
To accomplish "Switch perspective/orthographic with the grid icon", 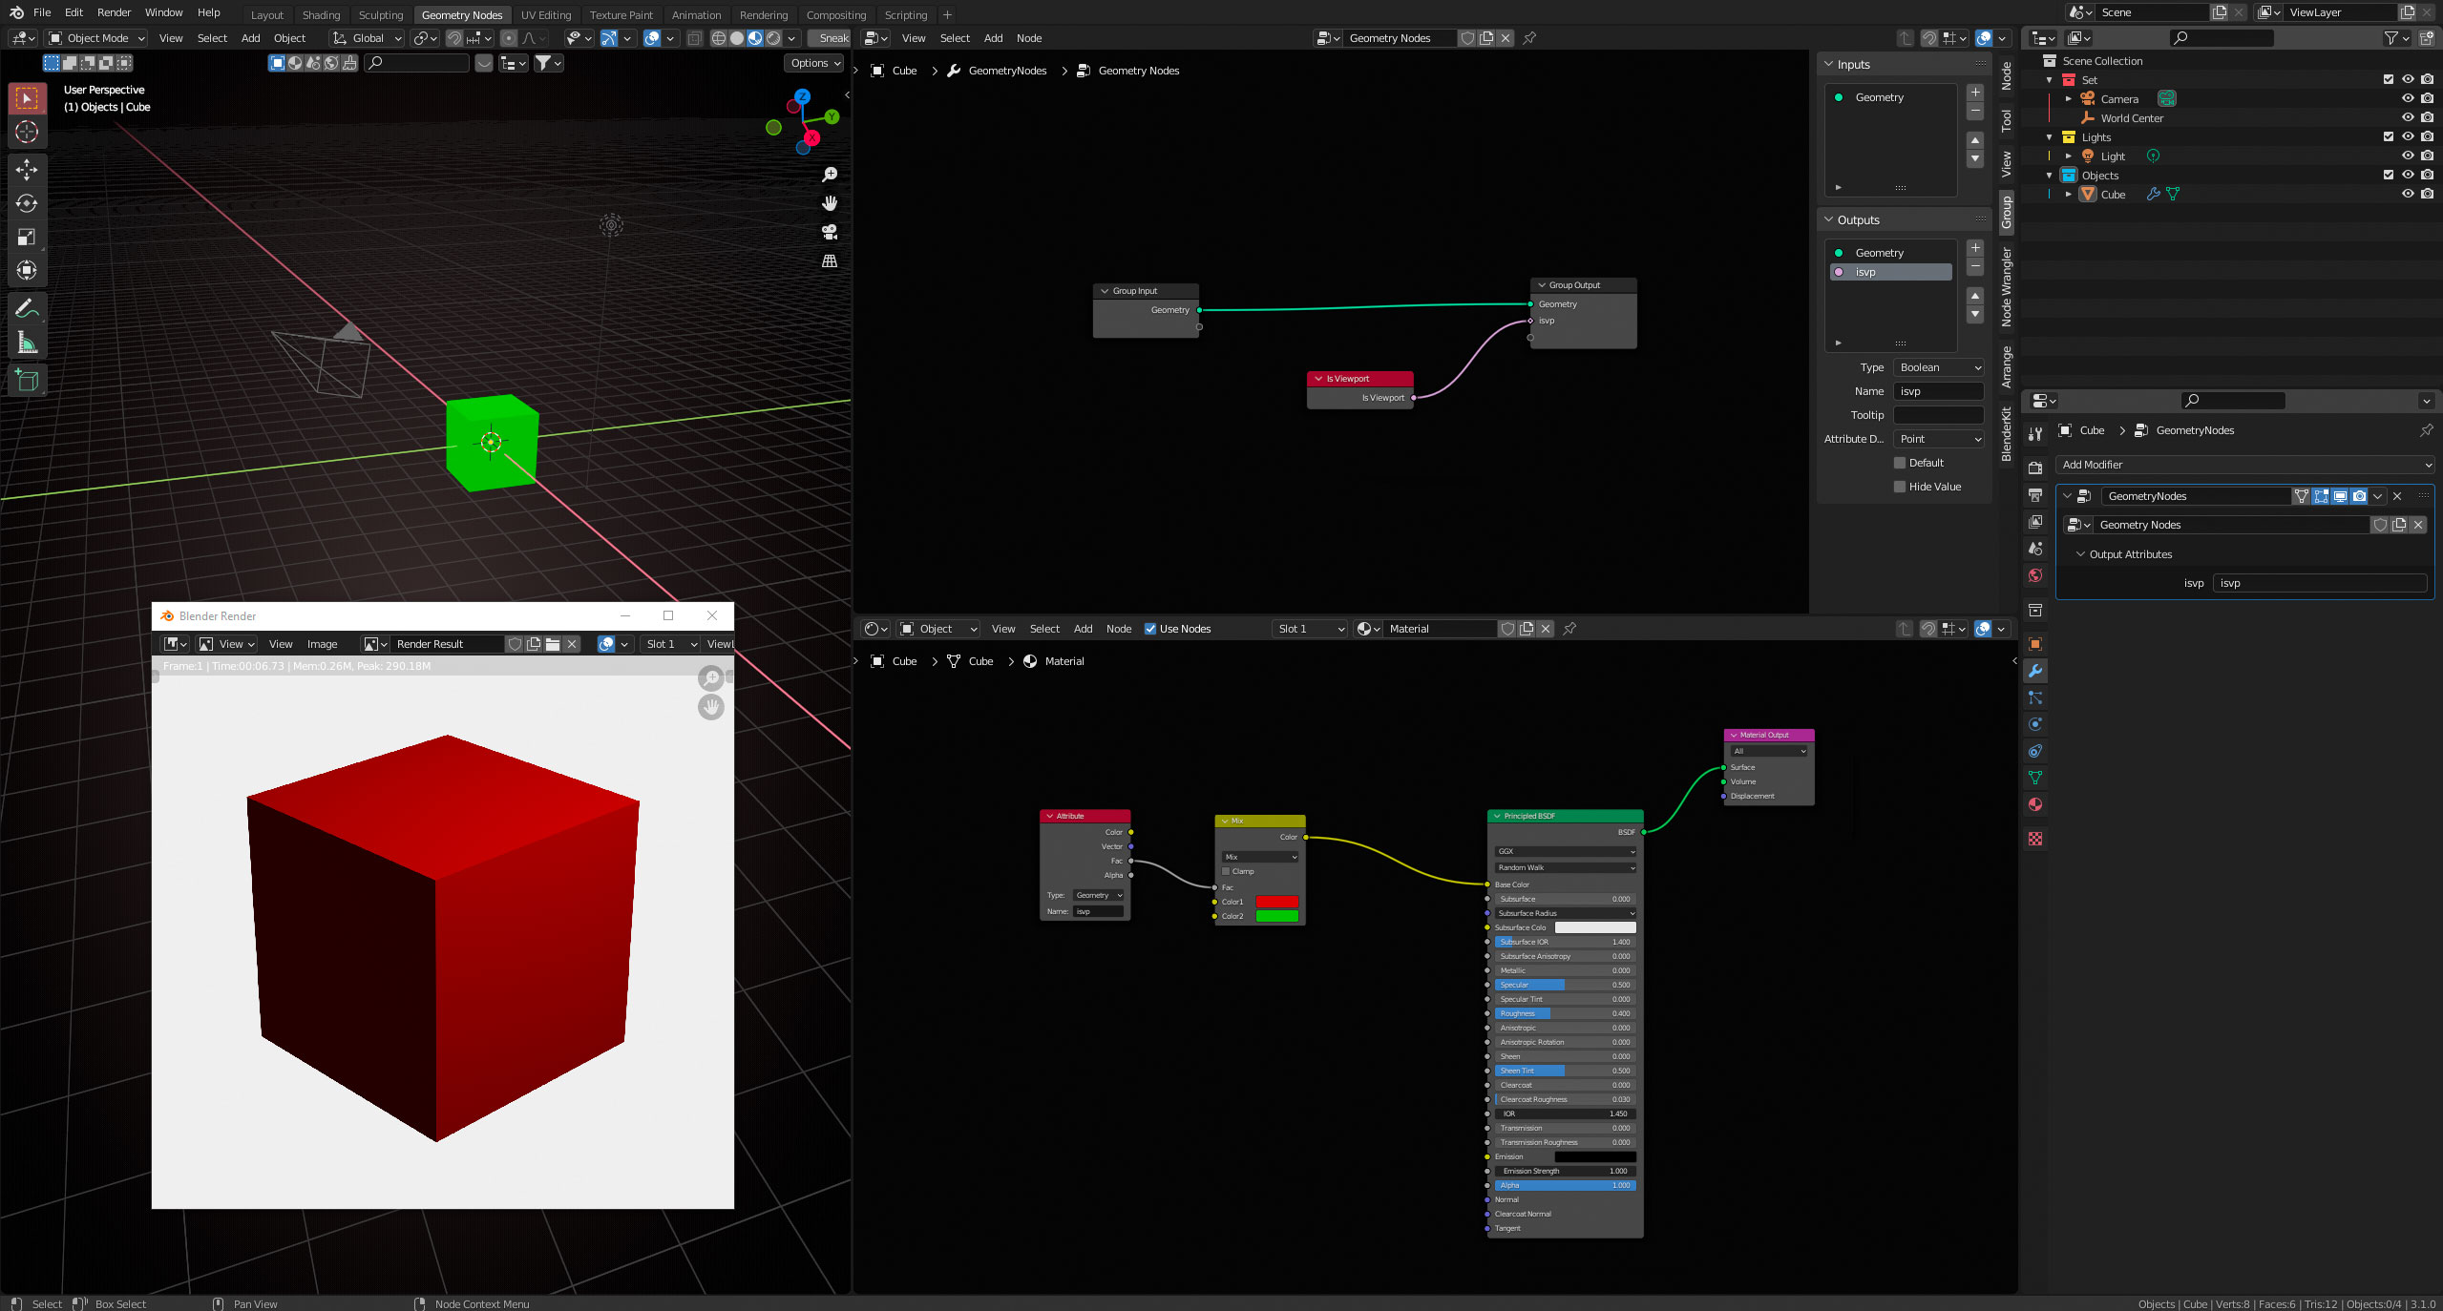I will 830,260.
